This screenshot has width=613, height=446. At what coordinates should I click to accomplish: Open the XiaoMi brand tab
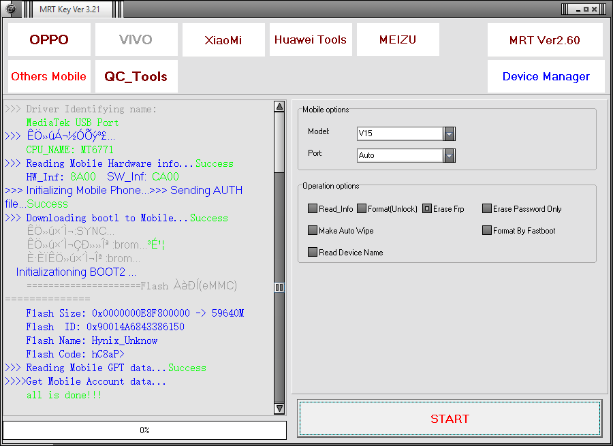click(223, 39)
